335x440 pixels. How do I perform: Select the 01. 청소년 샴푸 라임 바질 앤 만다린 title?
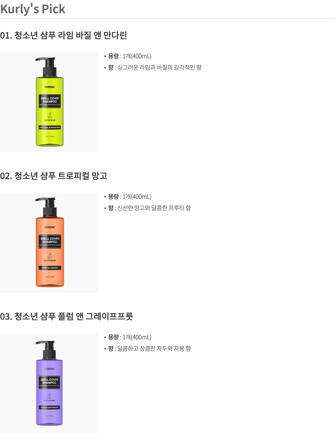coord(63,35)
